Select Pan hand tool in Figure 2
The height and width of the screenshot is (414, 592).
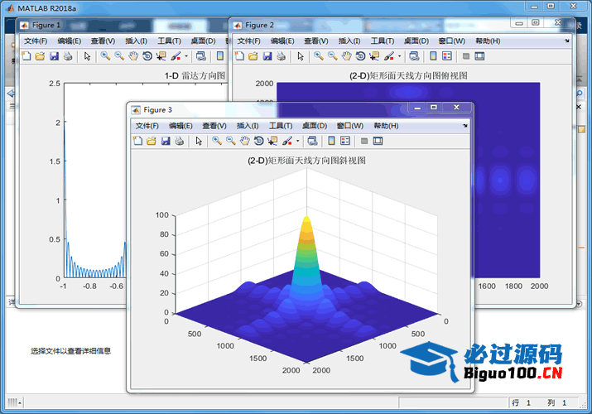tap(347, 56)
